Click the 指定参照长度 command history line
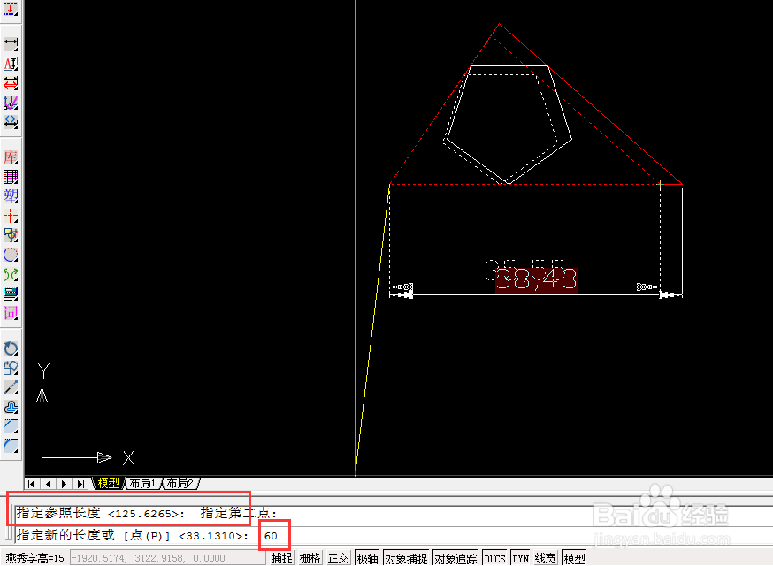Screen dimensions: 773x566 pyautogui.click(x=147, y=513)
